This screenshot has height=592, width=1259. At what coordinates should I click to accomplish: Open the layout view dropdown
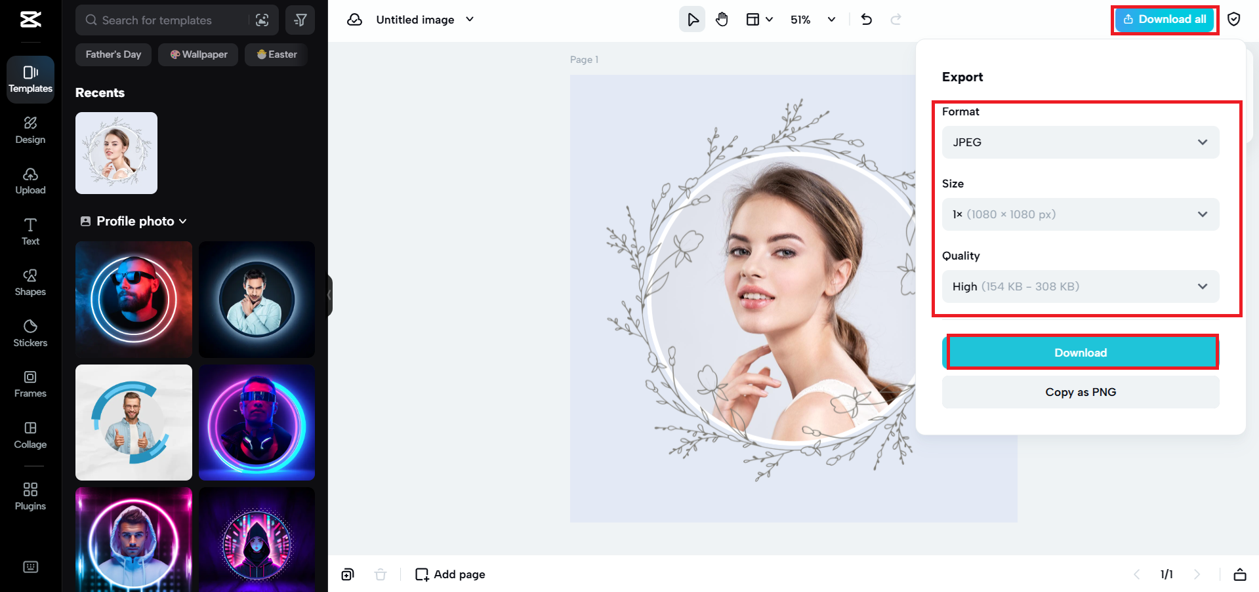click(x=760, y=20)
